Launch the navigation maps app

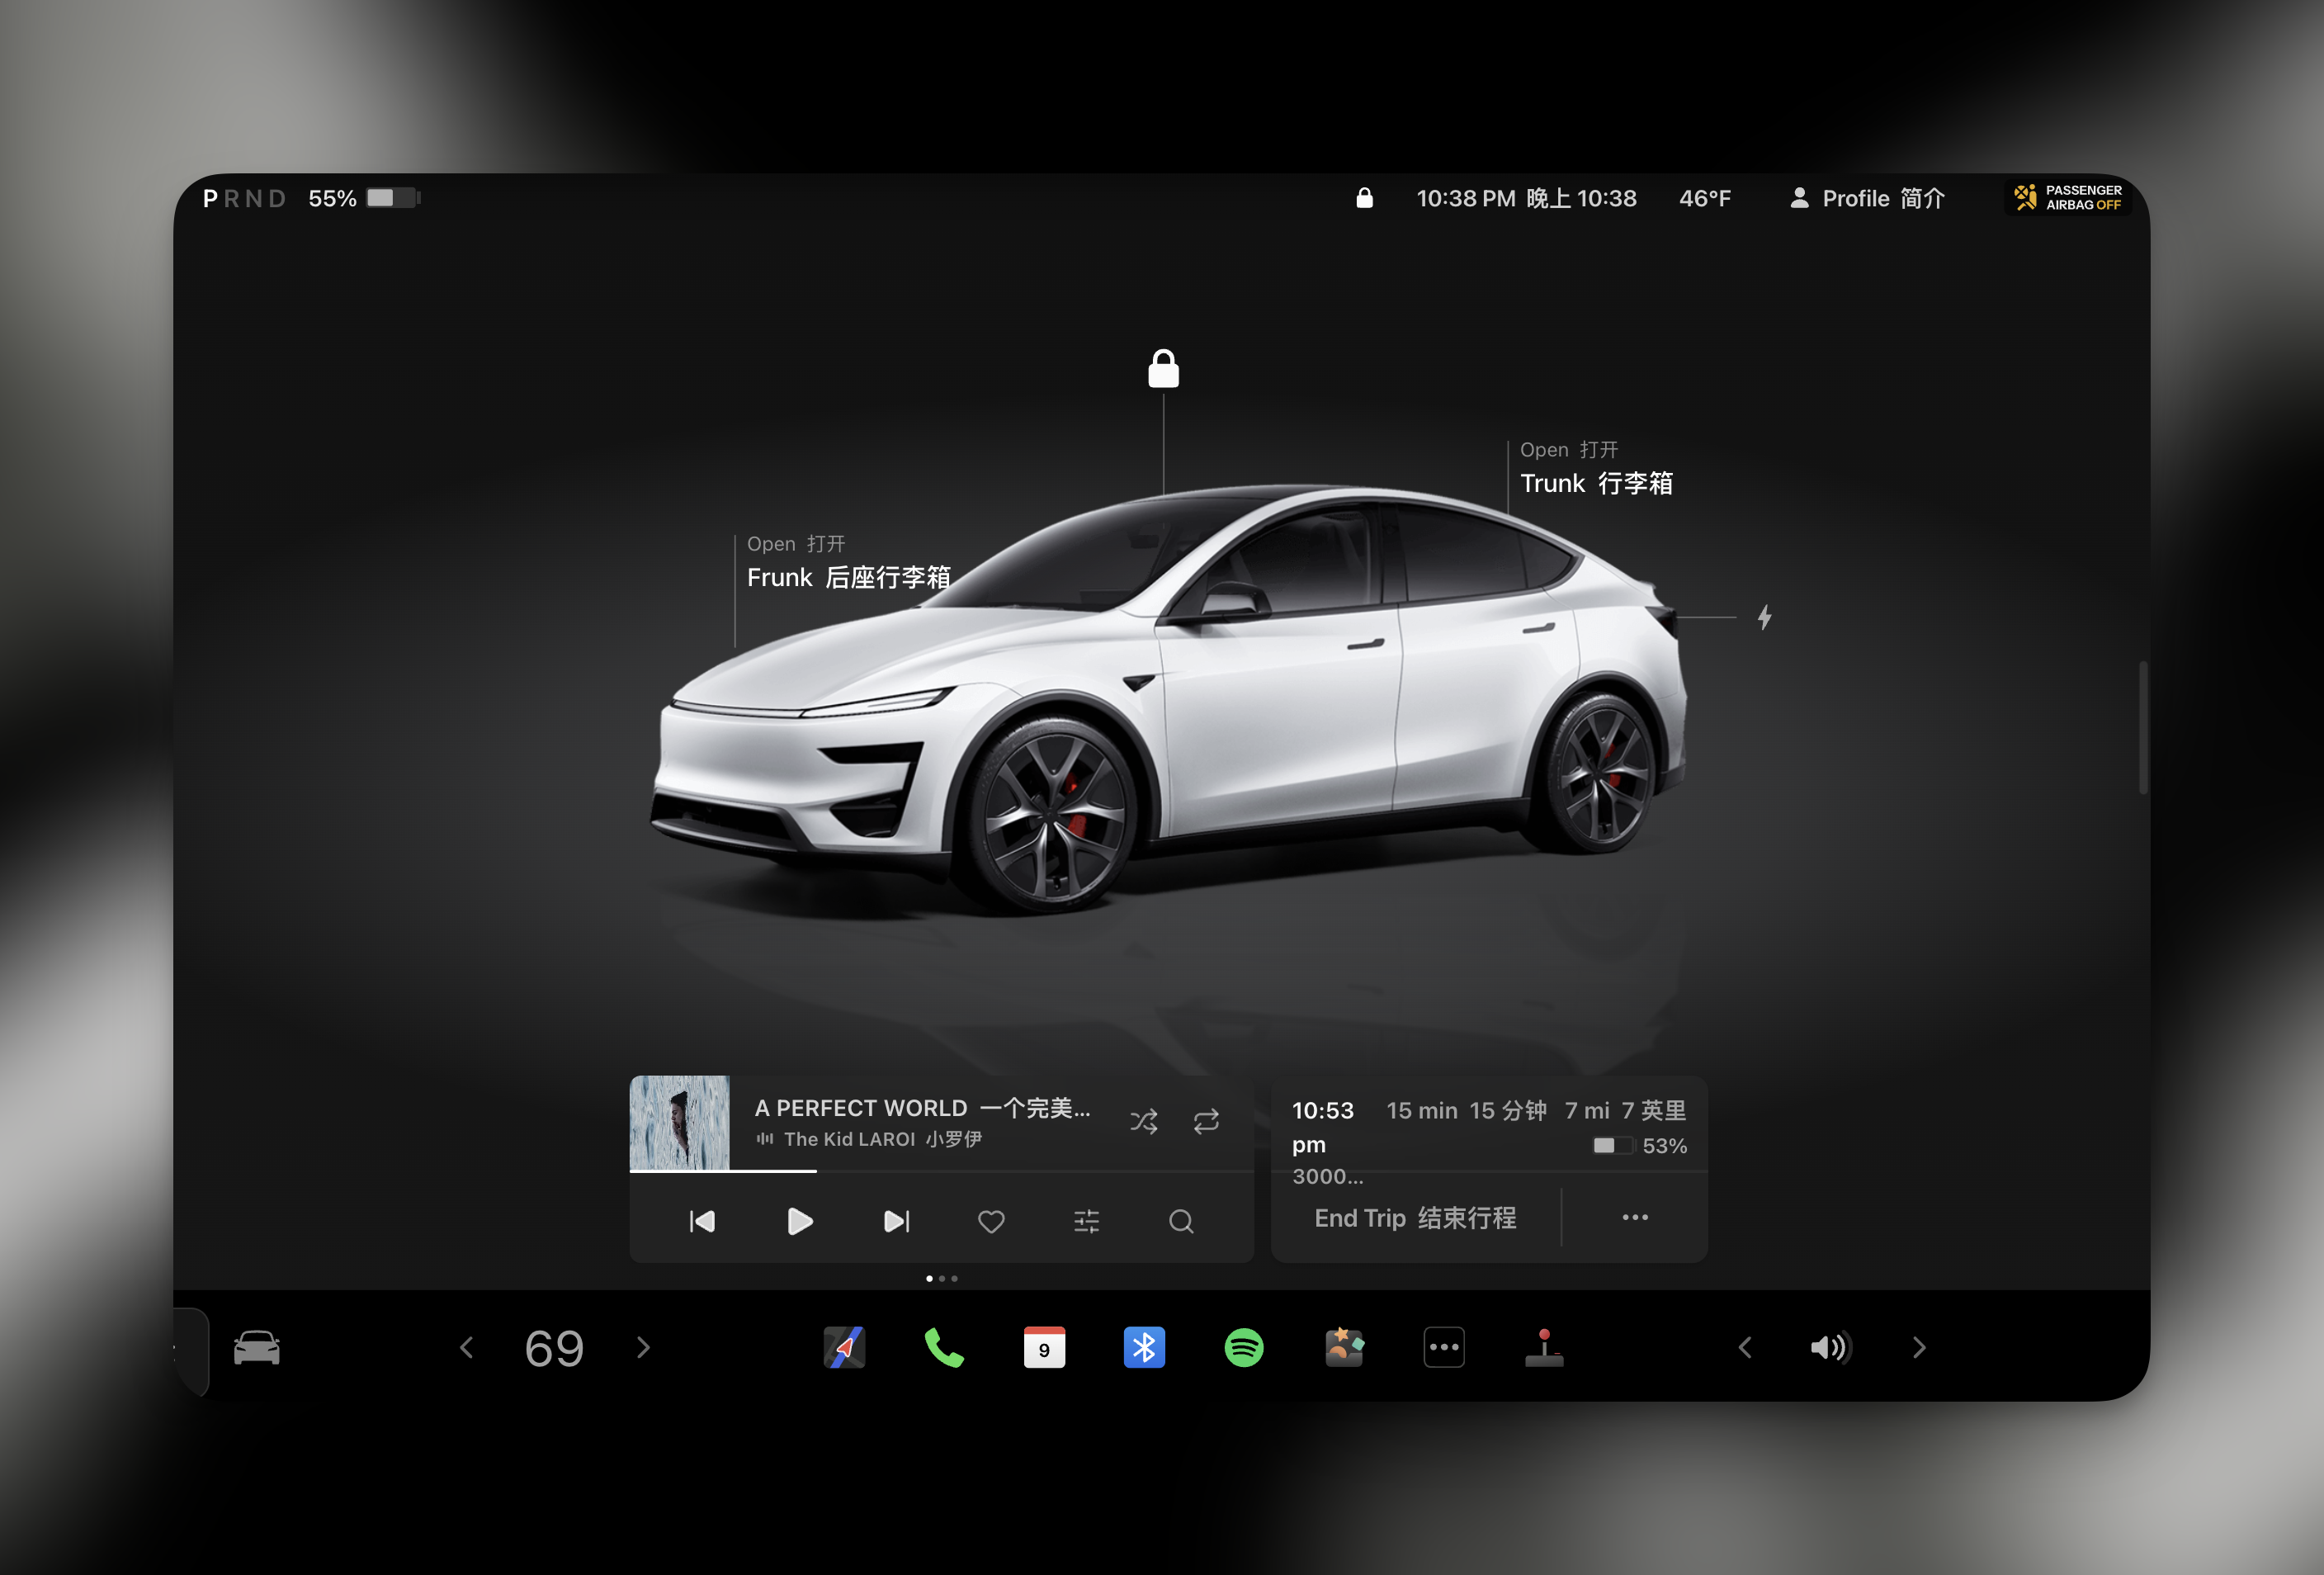(844, 1347)
